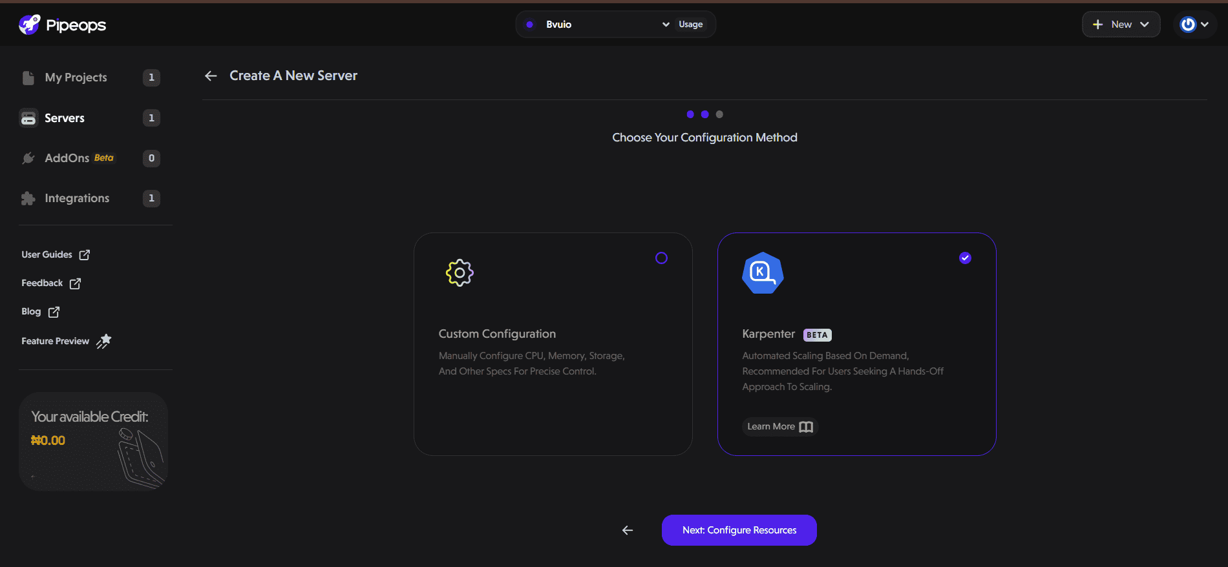Click the workspace status dot beside Bvuio

coord(530,25)
